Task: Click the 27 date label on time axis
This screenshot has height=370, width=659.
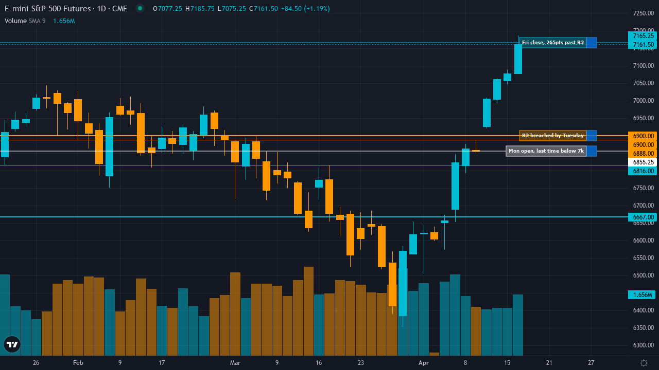Action: pos(591,363)
